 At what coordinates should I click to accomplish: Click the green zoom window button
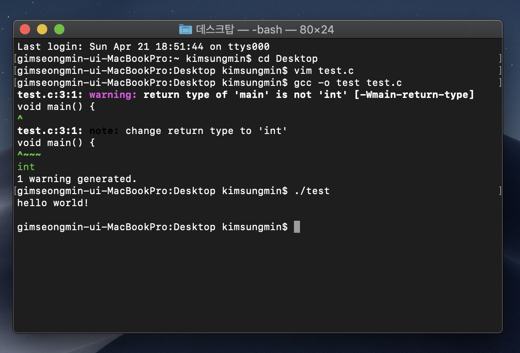click(x=59, y=30)
